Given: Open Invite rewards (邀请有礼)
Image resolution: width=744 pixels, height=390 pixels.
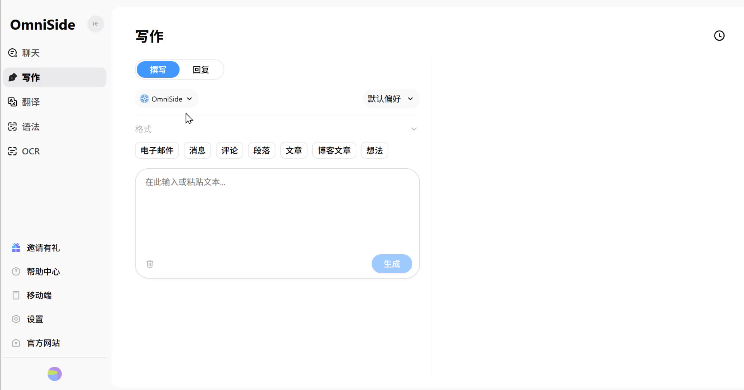Looking at the screenshot, I should [43, 248].
